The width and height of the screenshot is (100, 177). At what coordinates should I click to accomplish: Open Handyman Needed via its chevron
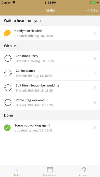tap(95, 33)
